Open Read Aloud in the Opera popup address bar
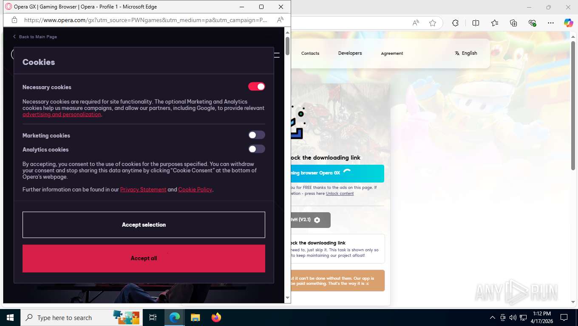This screenshot has width=578, height=326. pos(280,20)
